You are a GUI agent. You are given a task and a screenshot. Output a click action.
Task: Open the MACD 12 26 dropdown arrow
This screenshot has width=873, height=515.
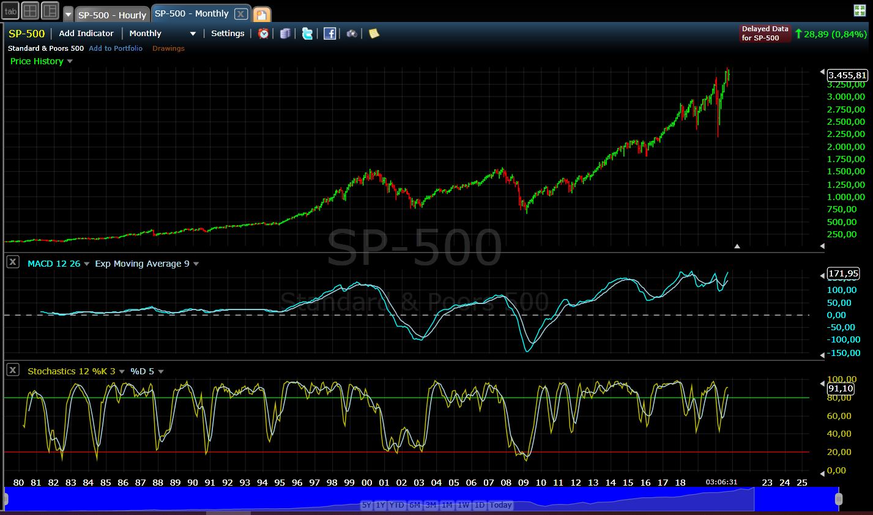click(x=86, y=264)
